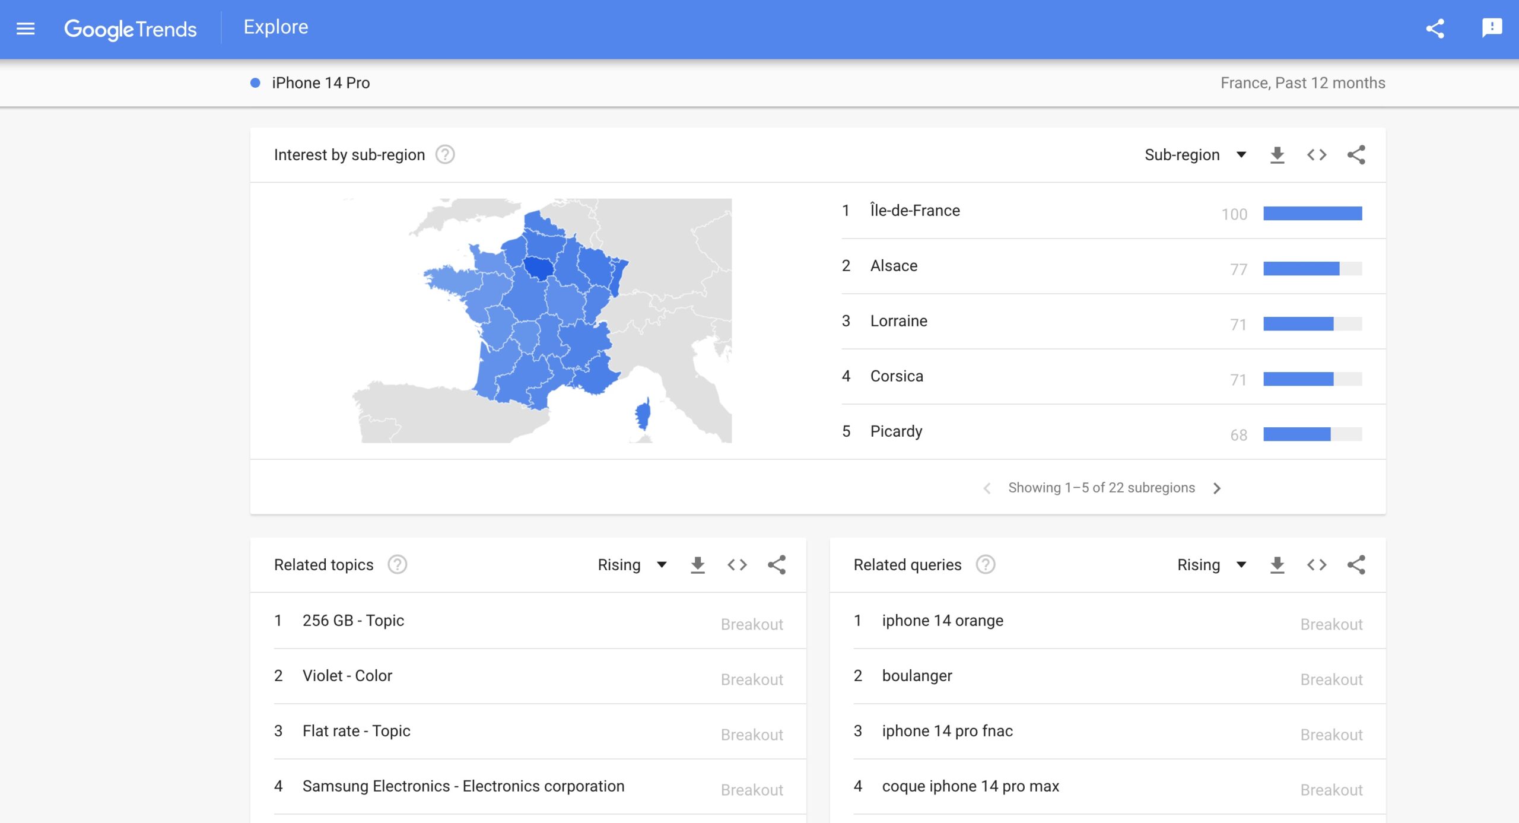
Task: Download Related topics data
Action: pos(698,565)
